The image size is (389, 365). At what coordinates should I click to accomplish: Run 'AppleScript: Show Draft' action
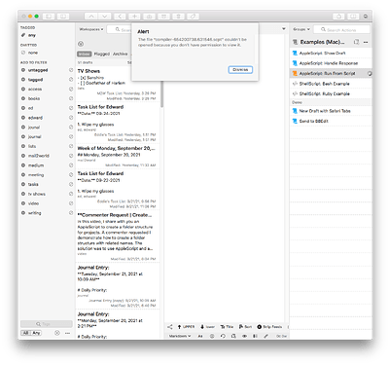coord(331,53)
